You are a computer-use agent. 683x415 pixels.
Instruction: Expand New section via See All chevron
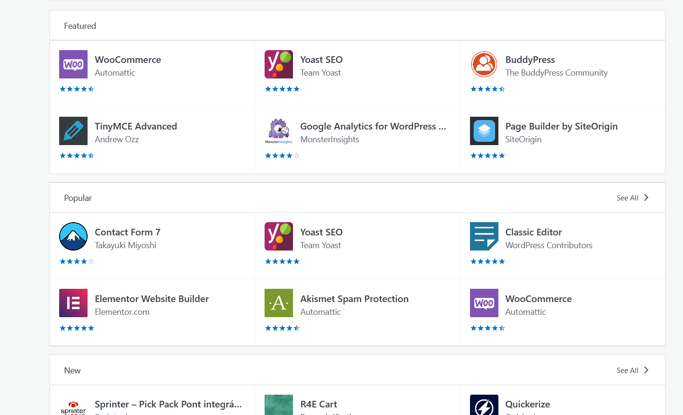[646, 370]
